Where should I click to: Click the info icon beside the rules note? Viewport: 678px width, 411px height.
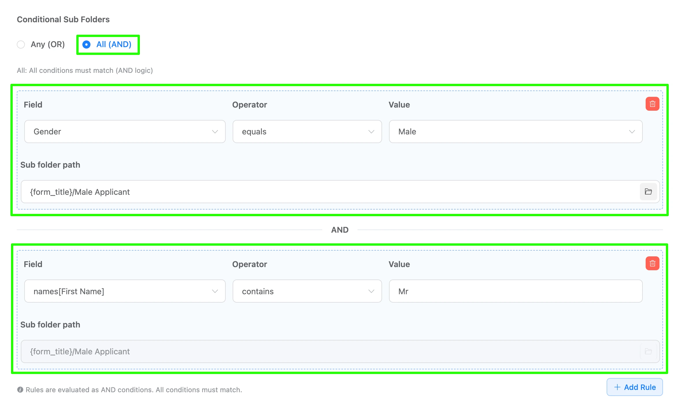(x=20, y=390)
